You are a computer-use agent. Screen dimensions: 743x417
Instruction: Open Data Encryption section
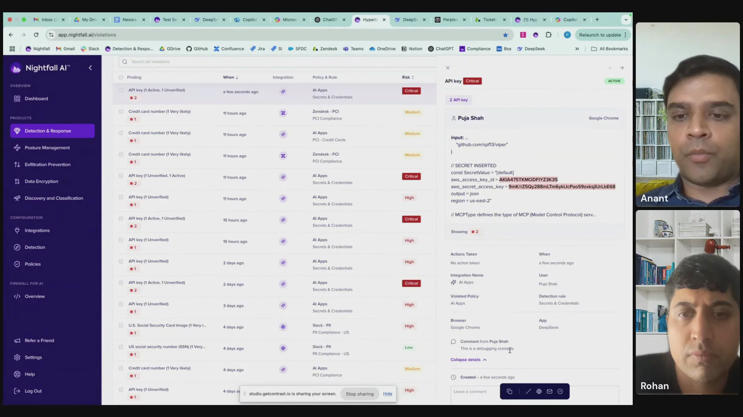coord(41,181)
